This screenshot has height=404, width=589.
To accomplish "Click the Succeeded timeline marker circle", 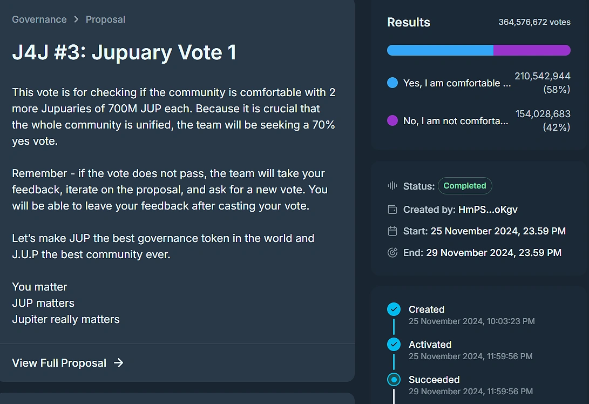I will (x=394, y=380).
